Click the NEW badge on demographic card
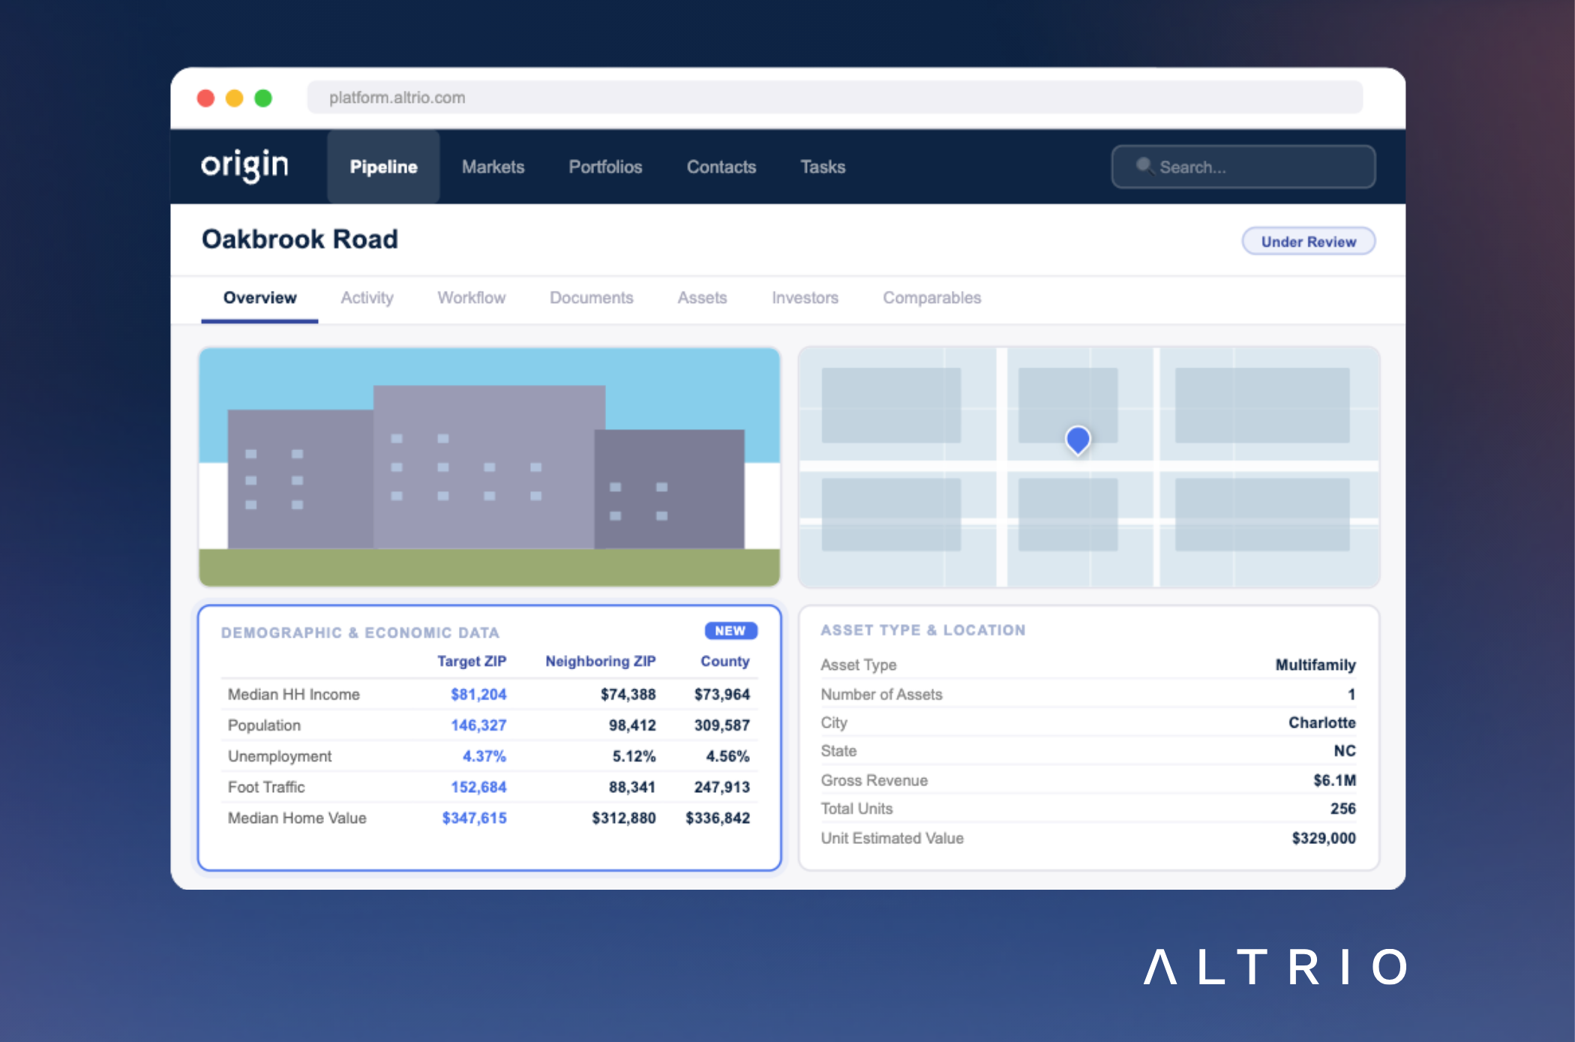This screenshot has height=1042, width=1575. click(x=730, y=631)
